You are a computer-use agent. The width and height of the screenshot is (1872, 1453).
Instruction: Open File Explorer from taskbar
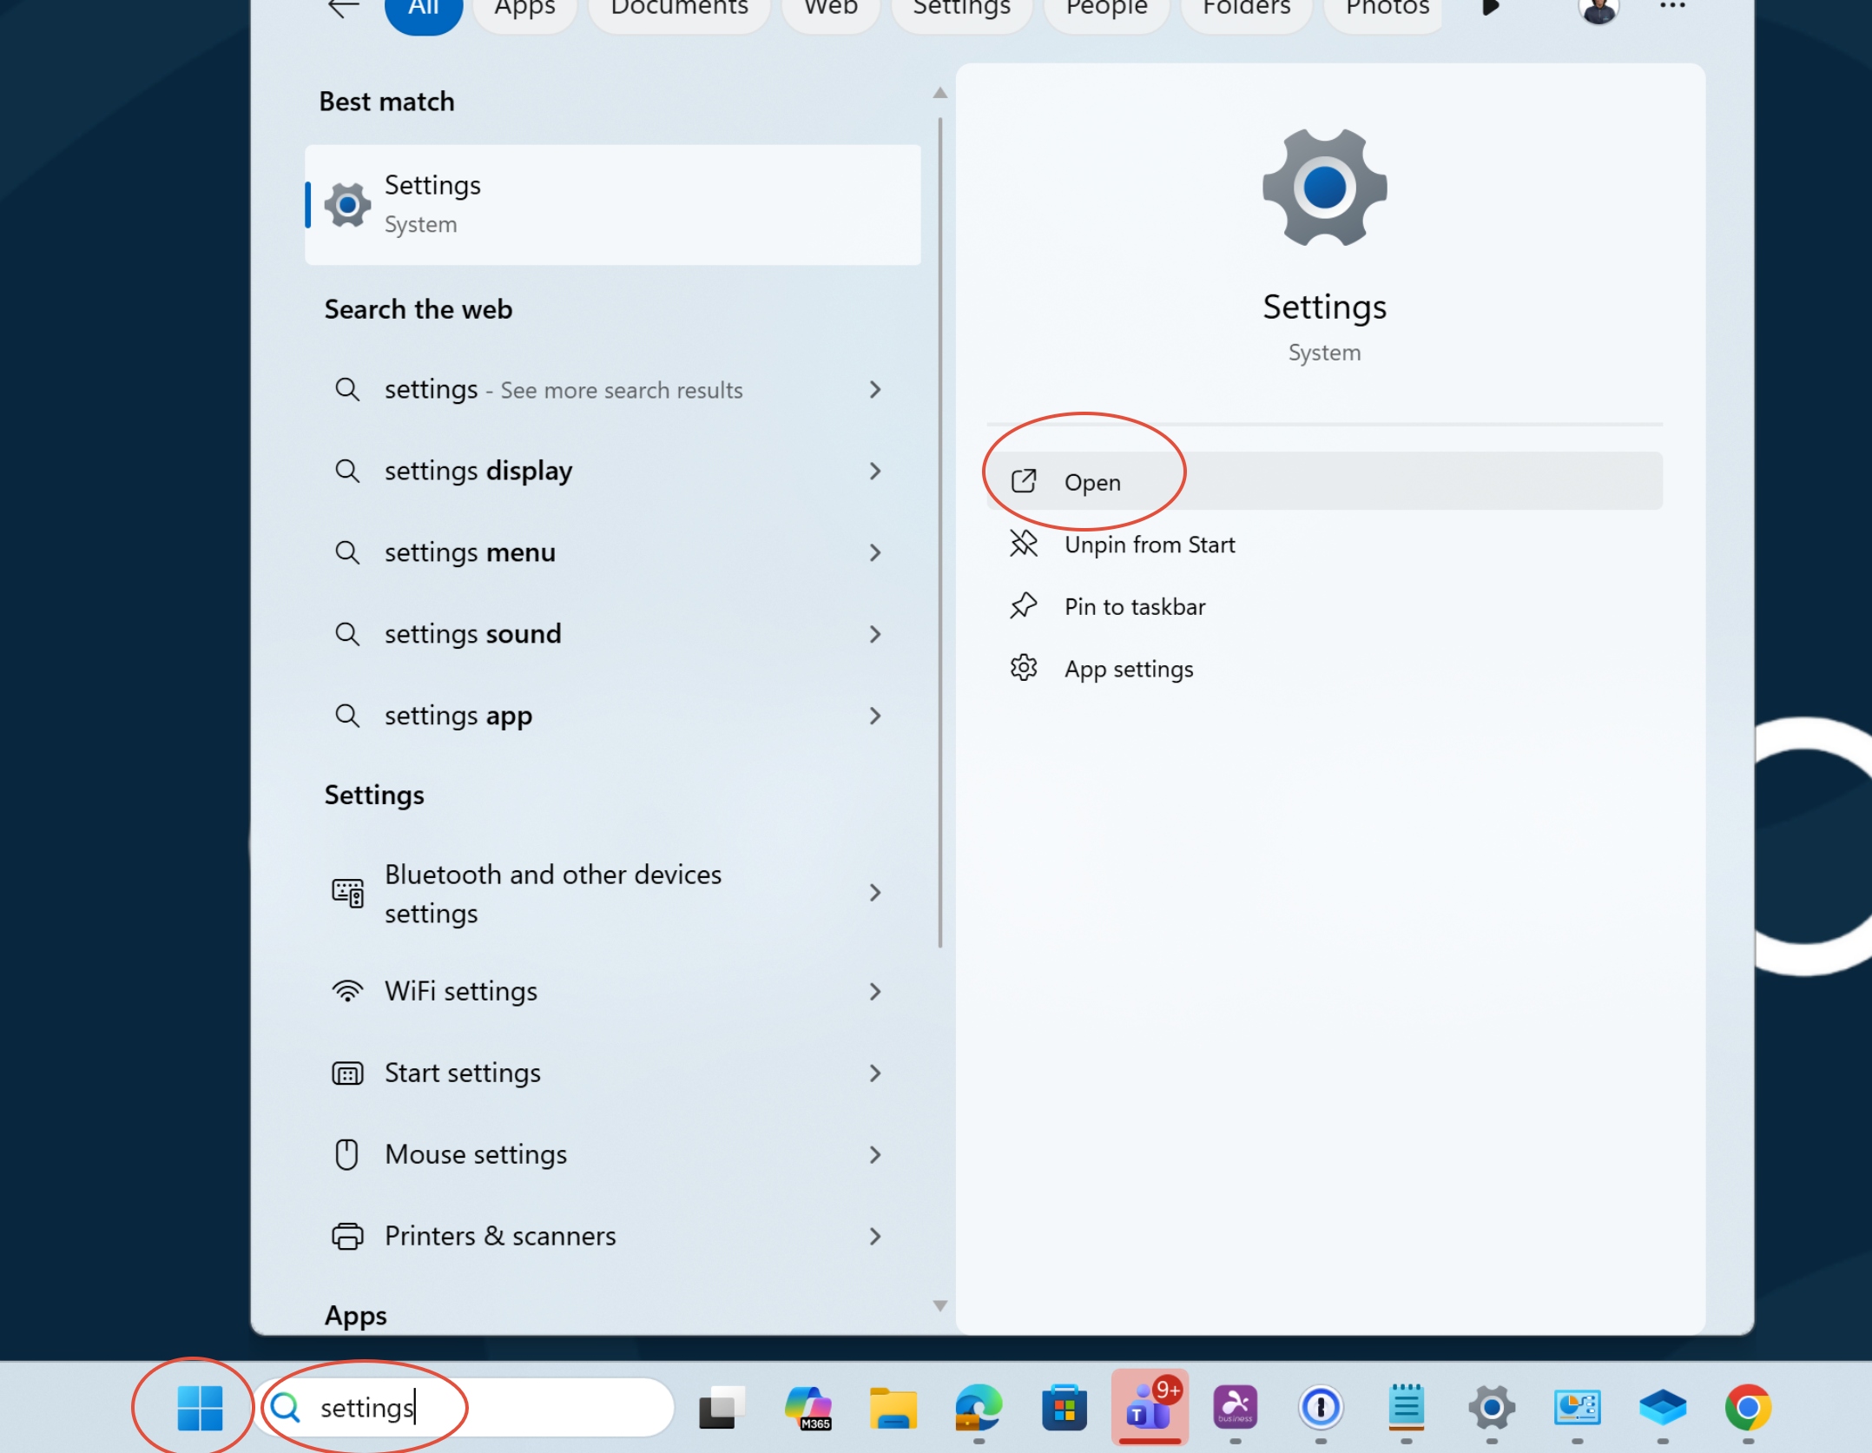(x=893, y=1407)
